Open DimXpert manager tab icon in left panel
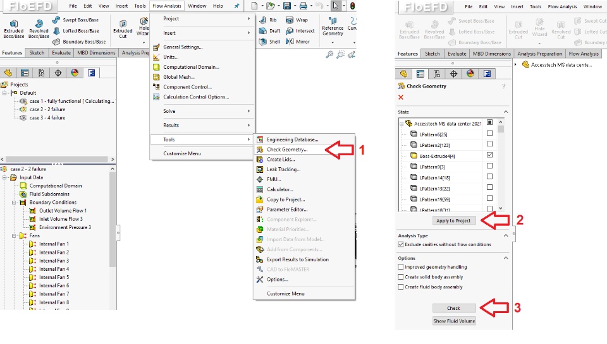Image resolution: width=607 pixels, height=344 pixels. pyautogui.click(x=58, y=73)
